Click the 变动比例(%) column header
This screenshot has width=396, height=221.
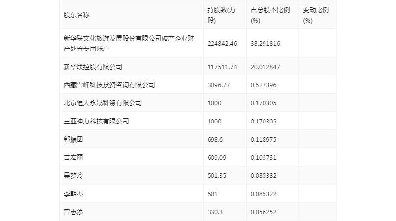[316, 15]
